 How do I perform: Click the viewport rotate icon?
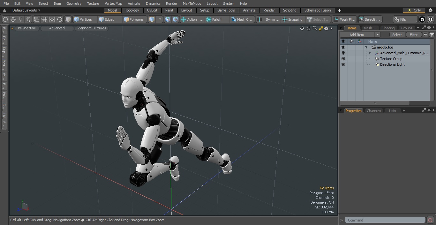(308, 28)
